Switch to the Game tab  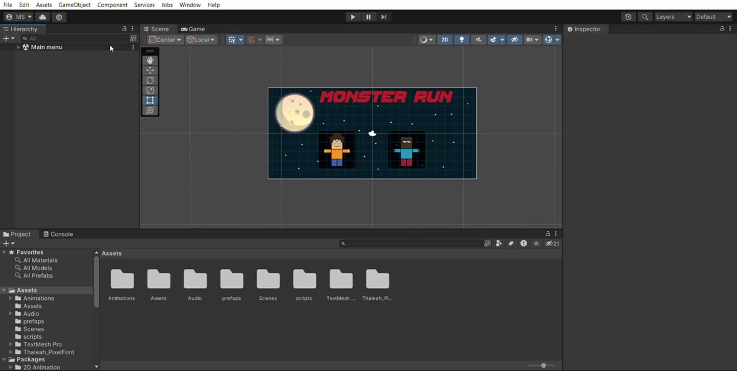[x=193, y=29]
